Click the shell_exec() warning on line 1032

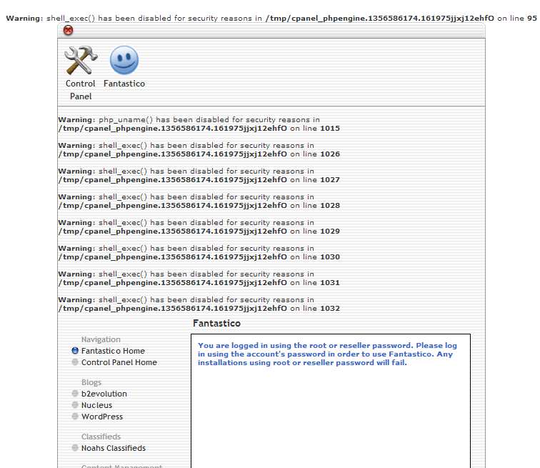(x=199, y=304)
